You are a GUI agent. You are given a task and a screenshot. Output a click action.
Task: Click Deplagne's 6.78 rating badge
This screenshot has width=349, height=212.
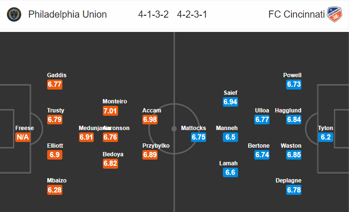(x=294, y=190)
